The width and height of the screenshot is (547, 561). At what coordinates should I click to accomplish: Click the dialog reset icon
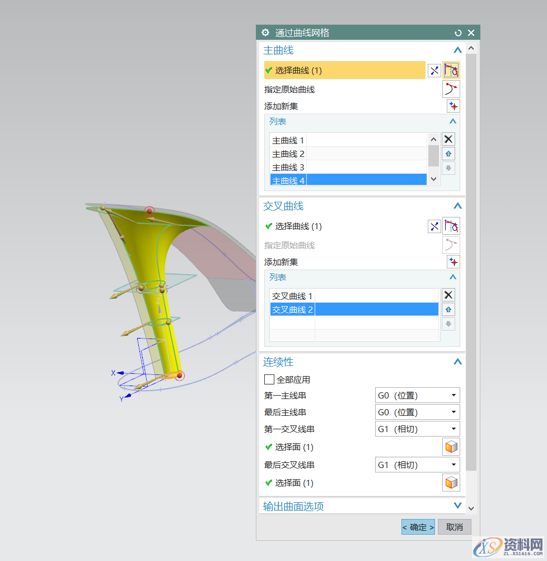point(457,33)
